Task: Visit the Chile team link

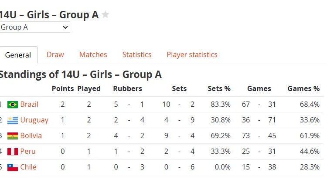Action: coord(28,167)
